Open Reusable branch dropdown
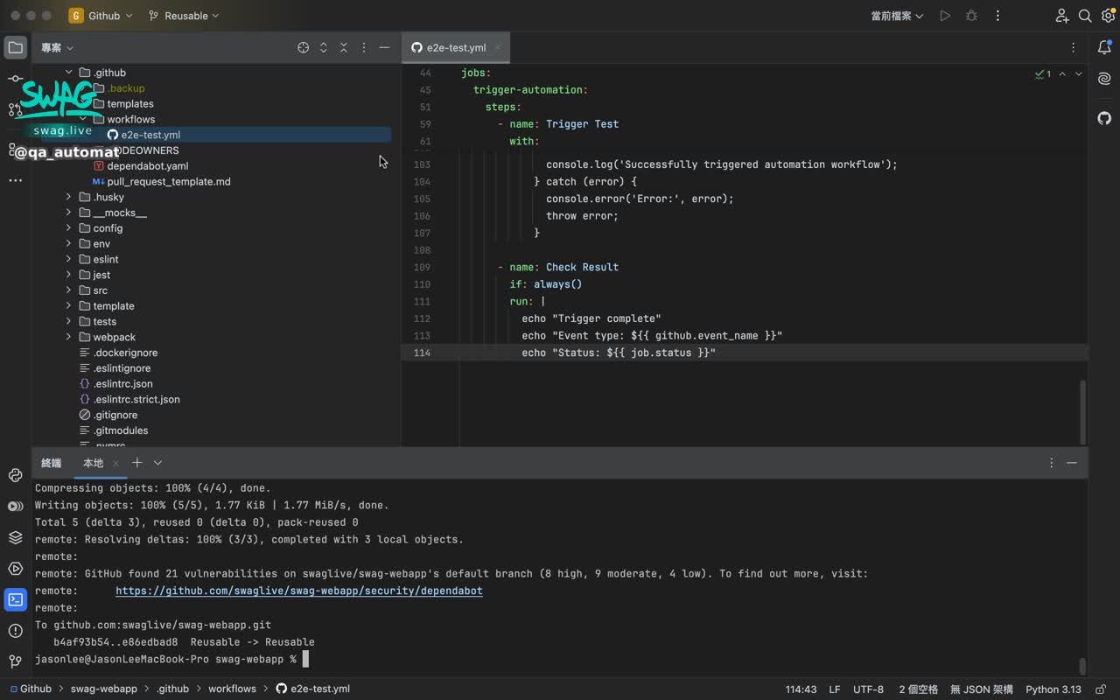This screenshot has height=700, width=1120. pyautogui.click(x=184, y=16)
